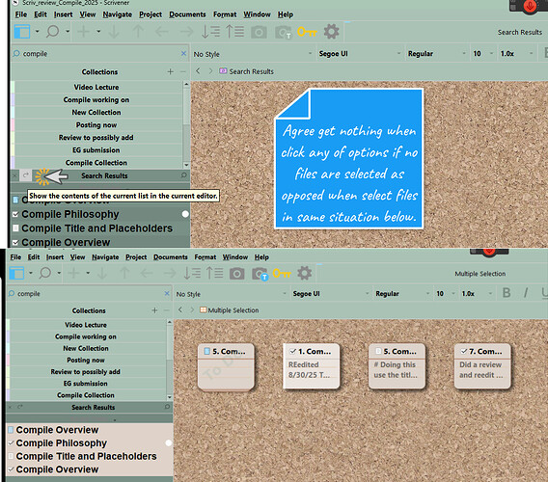Click the top toolbar's Snapshot camera icon
Viewport: 548px width, 482px height.
pyautogui.click(x=259, y=33)
